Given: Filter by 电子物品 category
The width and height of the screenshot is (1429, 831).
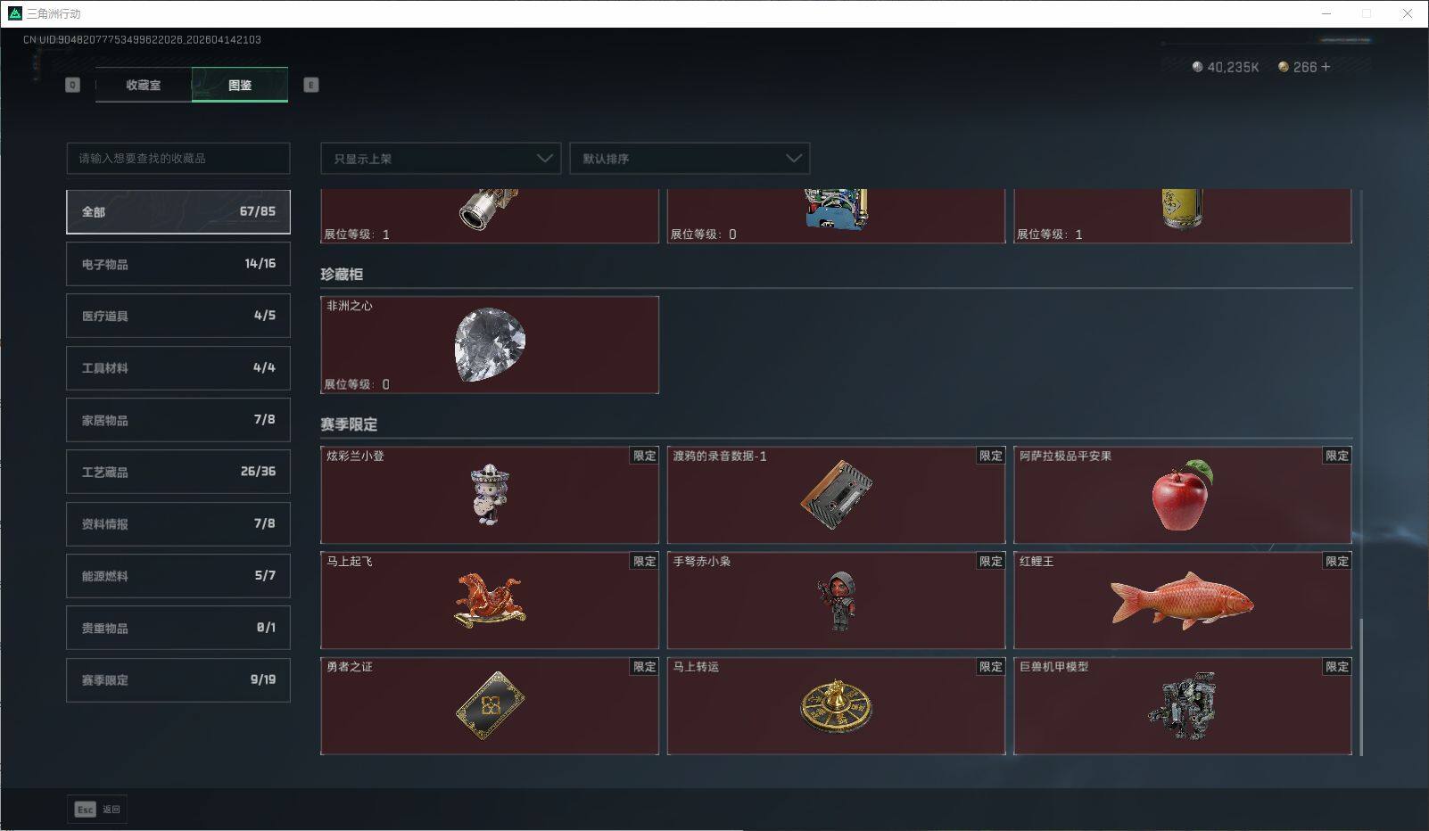Looking at the screenshot, I should click(178, 264).
